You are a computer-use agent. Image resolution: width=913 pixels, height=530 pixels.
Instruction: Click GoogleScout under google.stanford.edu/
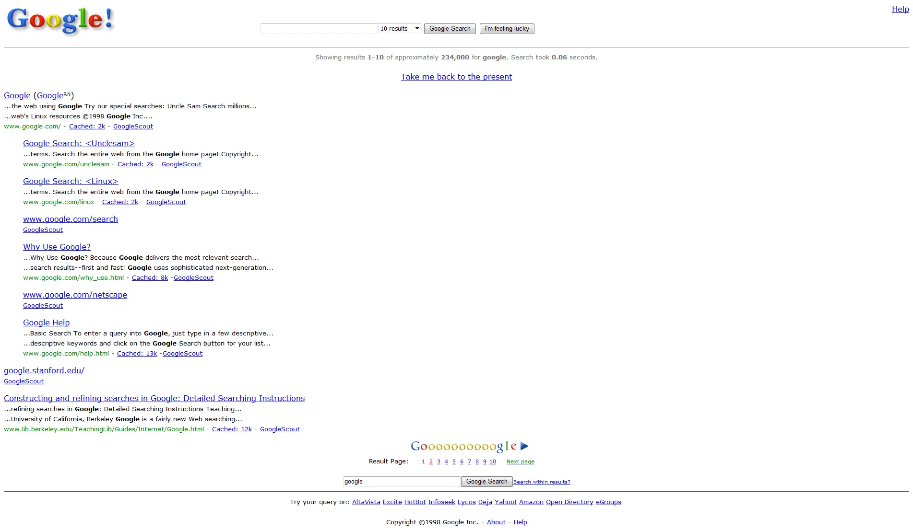click(x=24, y=381)
